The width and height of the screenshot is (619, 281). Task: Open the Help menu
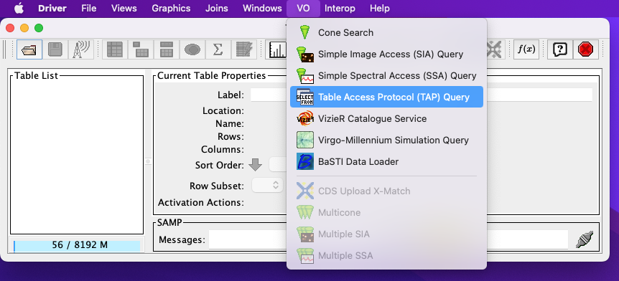click(x=380, y=9)
